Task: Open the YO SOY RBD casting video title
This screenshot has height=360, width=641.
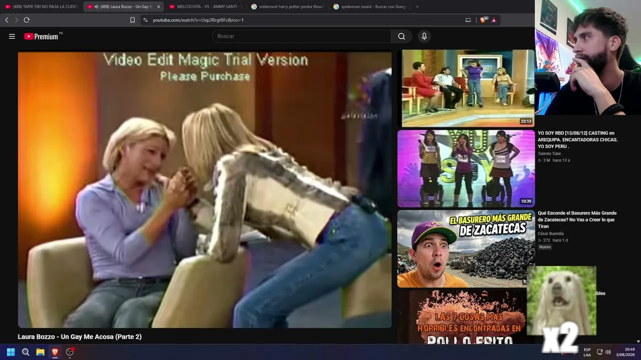Action: [x=577, y=139]
